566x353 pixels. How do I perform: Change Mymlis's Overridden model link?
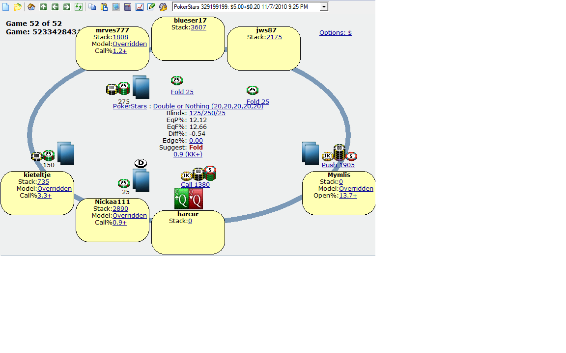tap(356, 188)
